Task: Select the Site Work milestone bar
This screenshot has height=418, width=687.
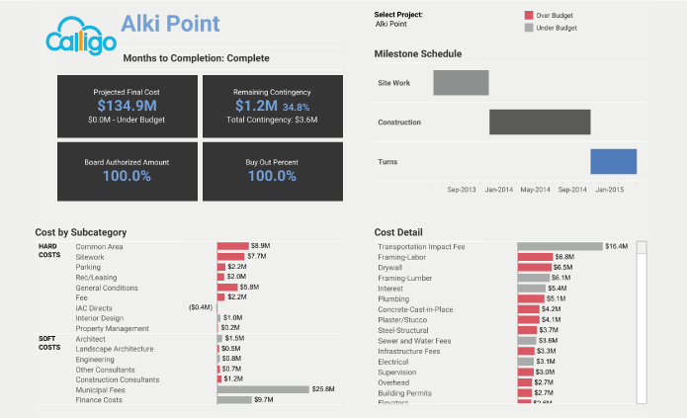Action: click(461, 83)
